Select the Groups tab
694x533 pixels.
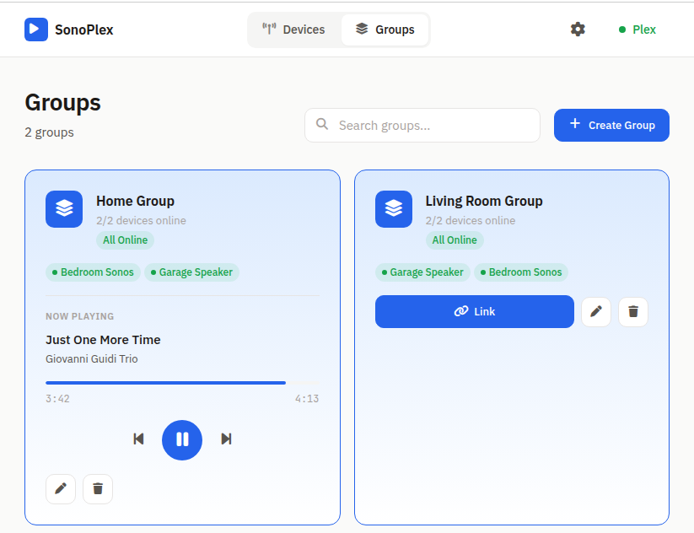pyautogui.click(x=385, y=29)
